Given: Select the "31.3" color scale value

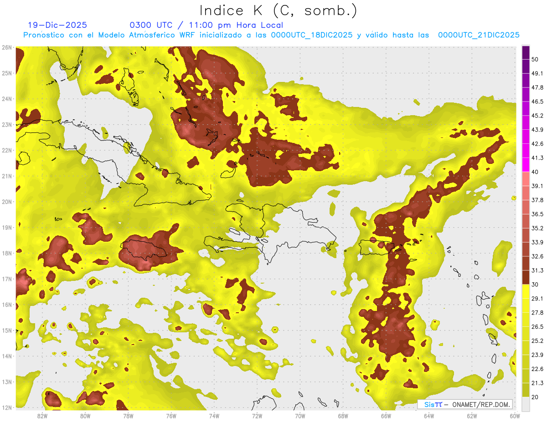Looking at the screenshot, I should point(537,270).
